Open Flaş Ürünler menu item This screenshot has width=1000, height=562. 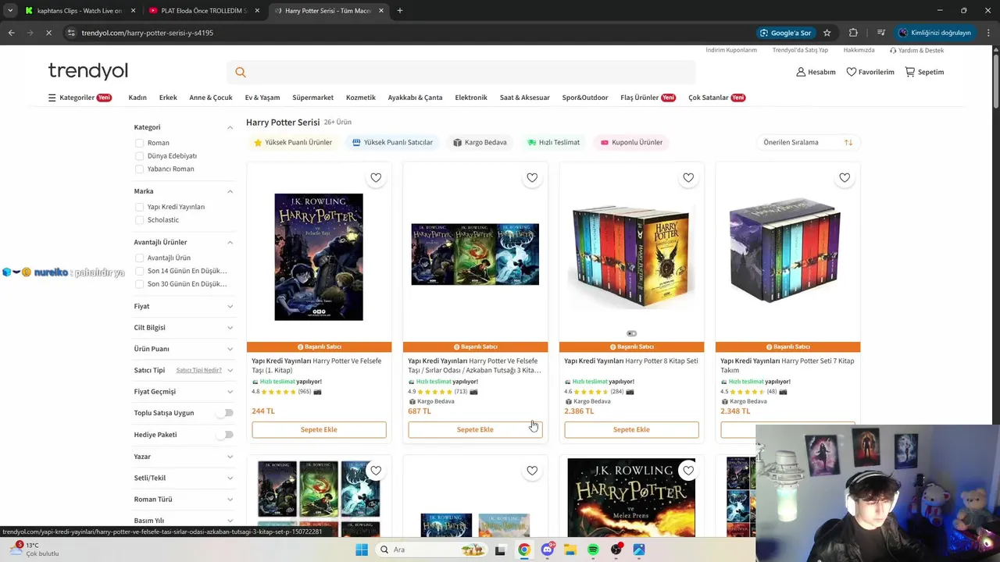[x=648, y=98]
